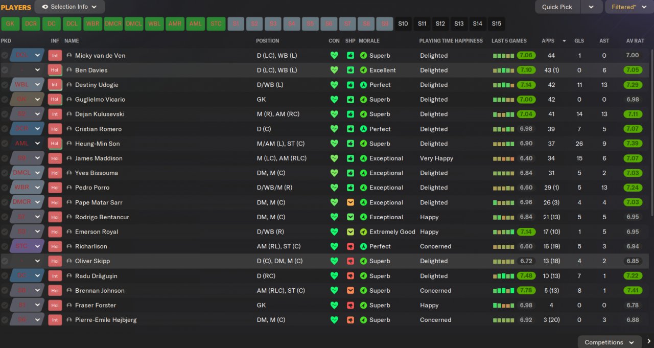Click the morale arrow icon for Destiny Udogie

pos(363,85)
